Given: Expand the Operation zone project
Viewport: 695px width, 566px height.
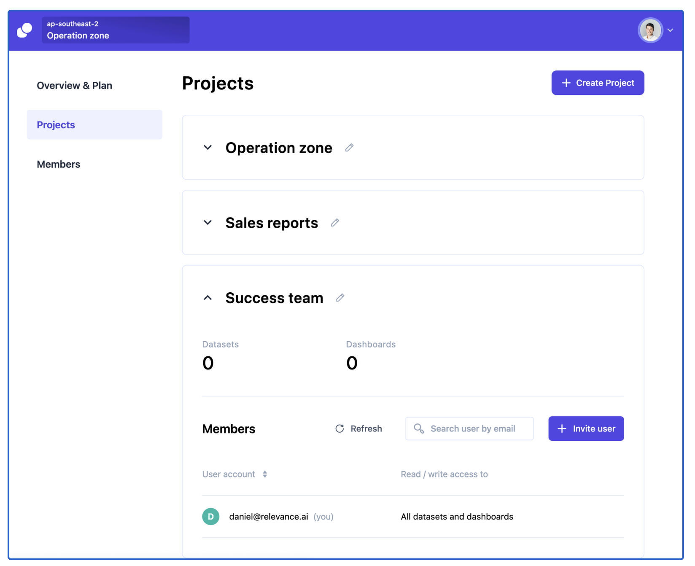Looking at the screenshot, I should (x=207, y=148).
